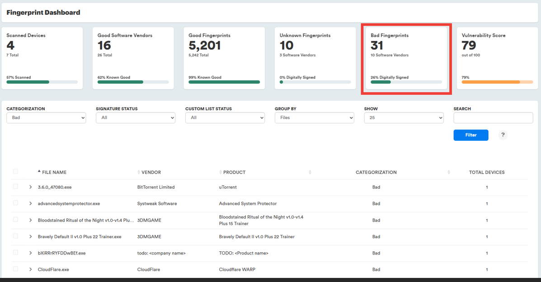Screen dimensions: 541x282
Task: Open the Signature Status dropdown
Action: (136, 118)
